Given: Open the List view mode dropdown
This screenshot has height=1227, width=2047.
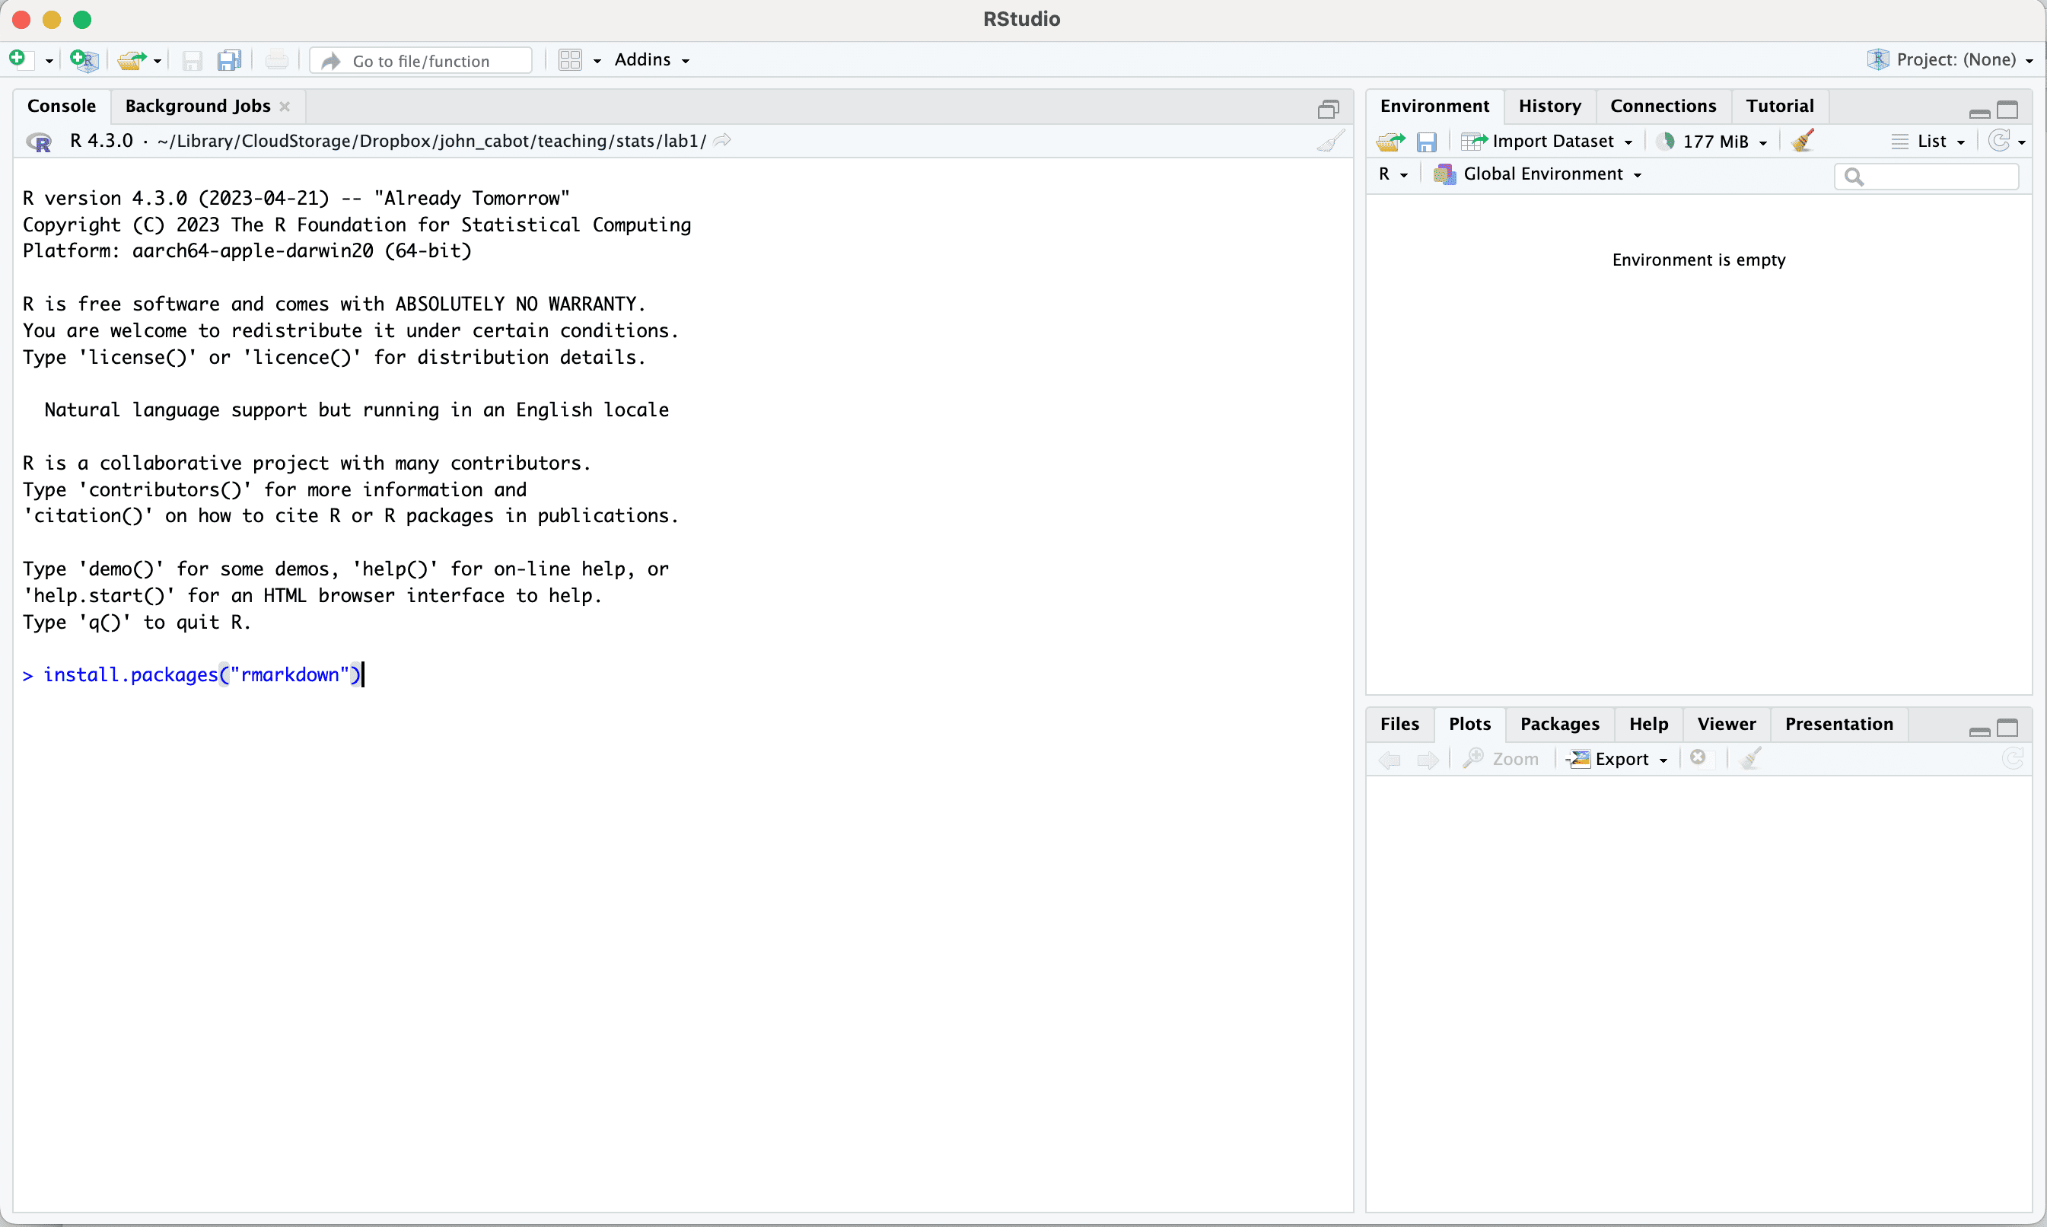Looking at the screenshot, I should click(1931, 142).
